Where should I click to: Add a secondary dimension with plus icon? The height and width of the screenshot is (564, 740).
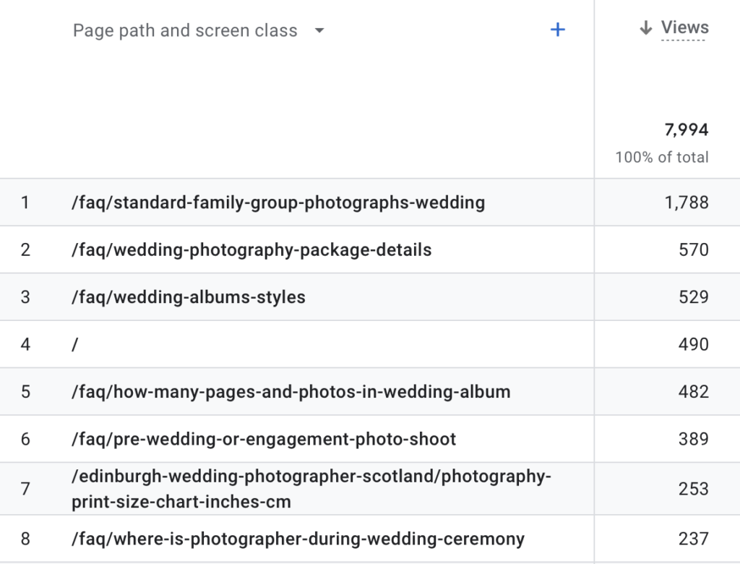(x=557, y=30)
